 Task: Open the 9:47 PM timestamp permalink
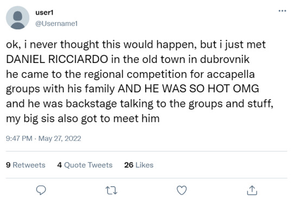[x=19, y=138]
